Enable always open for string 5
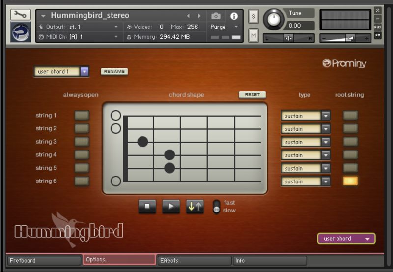Viewport: 393px width, 272px height. click(82, 168)
